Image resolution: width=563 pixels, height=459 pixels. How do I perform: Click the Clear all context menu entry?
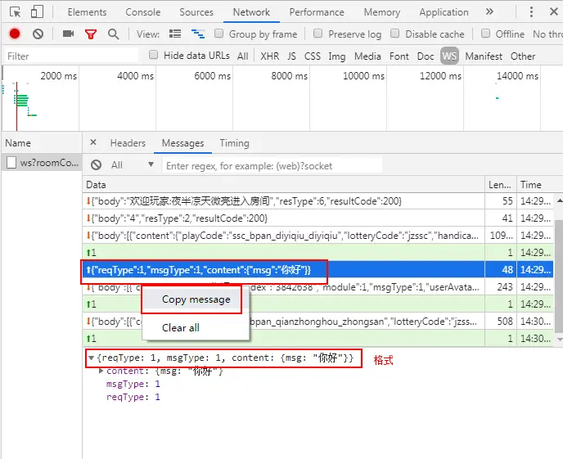coord(181,327)
